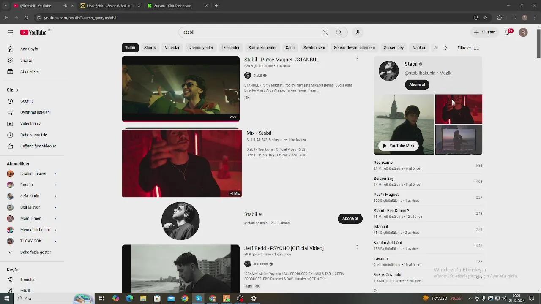This screenshot has height=304, width=541.
Task: Select the Shorts filter chip
Action: (x=150, y=48)
